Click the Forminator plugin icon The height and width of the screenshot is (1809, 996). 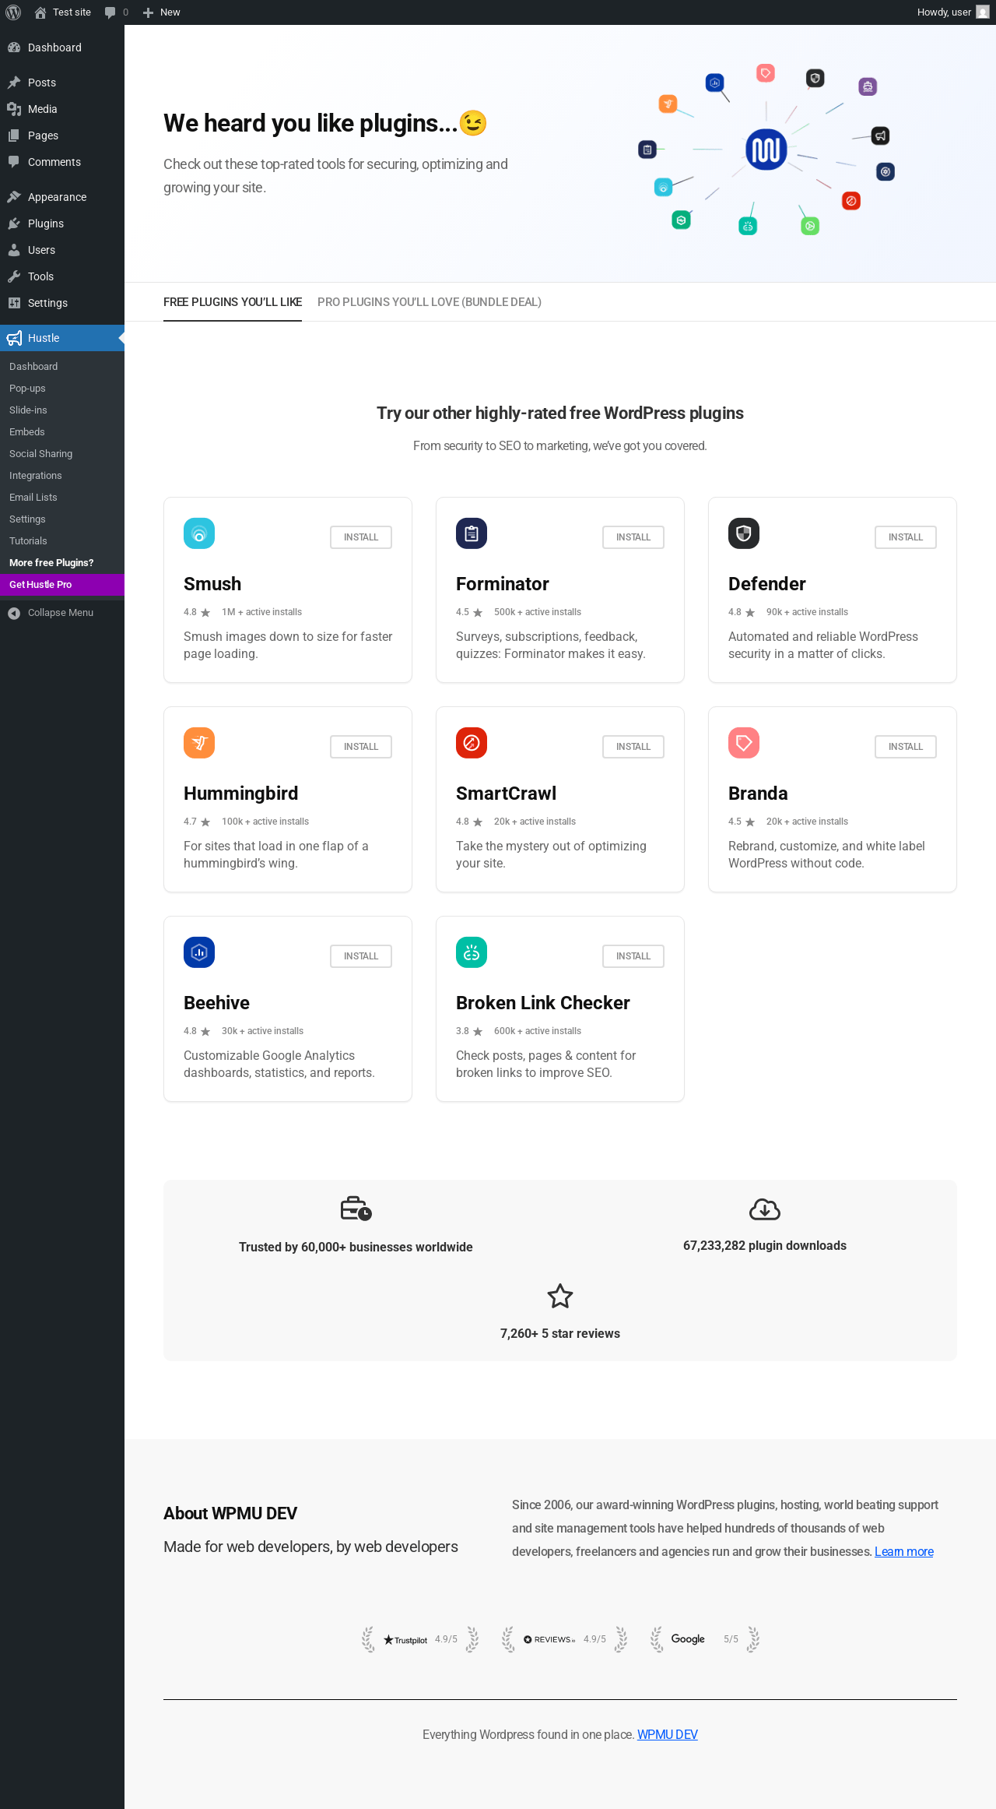click(x=472, y=533)
